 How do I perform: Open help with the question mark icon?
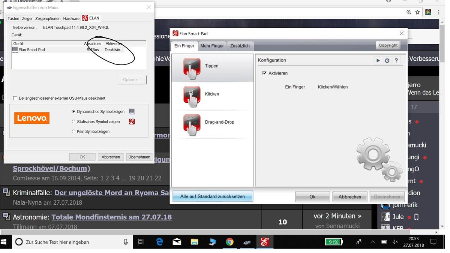point(396,60)
